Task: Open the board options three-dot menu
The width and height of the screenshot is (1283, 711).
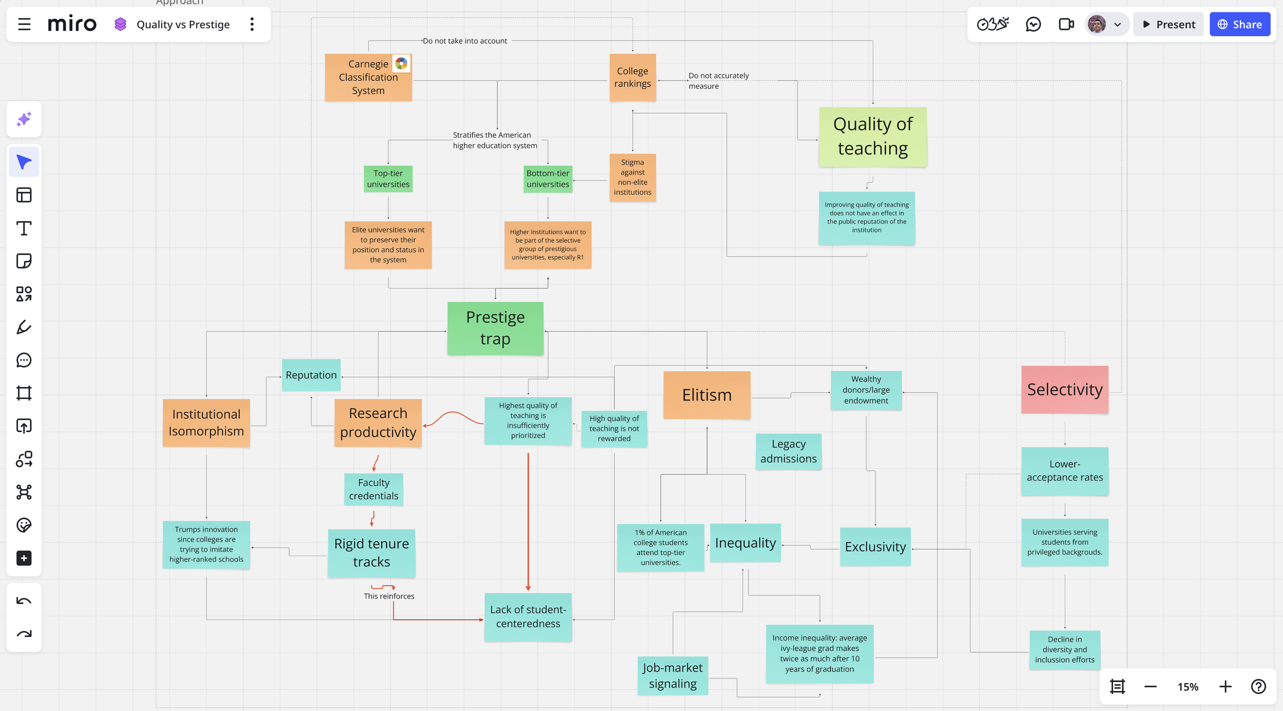Action: pyautogui.click(x=252, y=24)
